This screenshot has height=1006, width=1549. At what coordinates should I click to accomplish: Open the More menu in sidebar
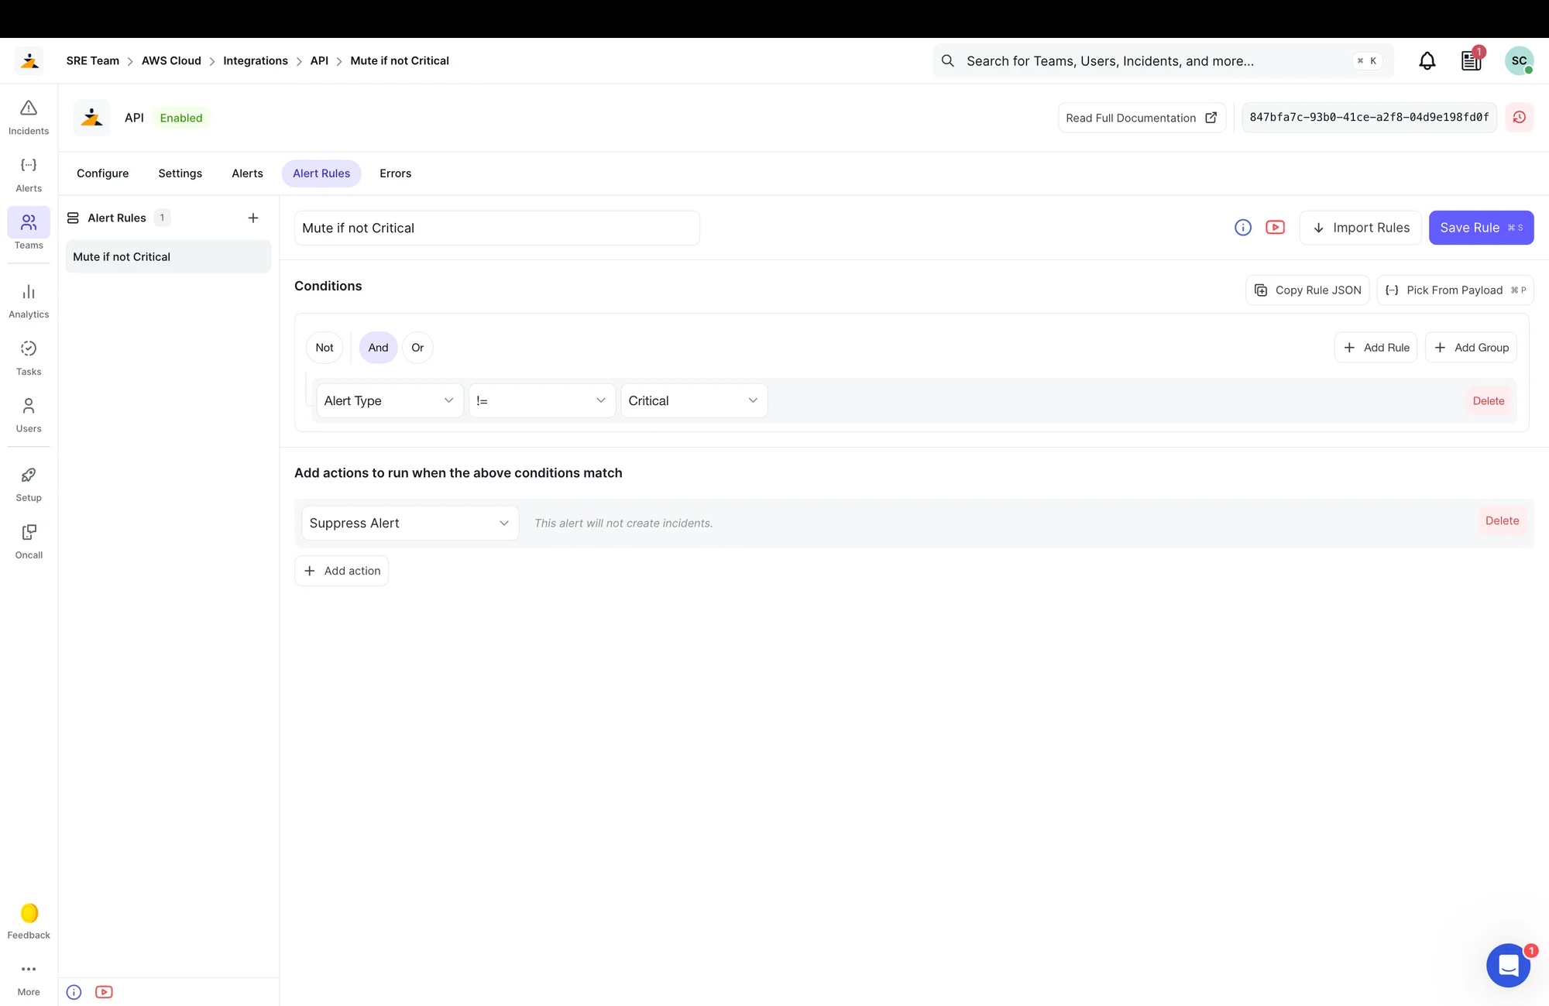click(x=29, y=979)
